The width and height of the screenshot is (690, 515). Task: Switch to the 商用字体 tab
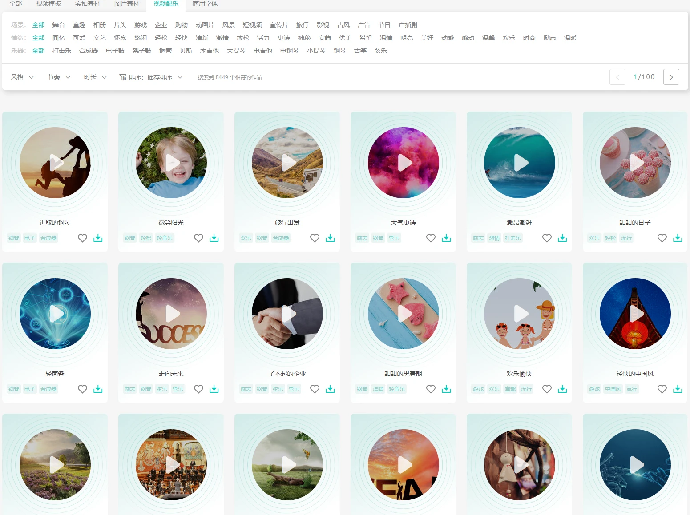205,4
